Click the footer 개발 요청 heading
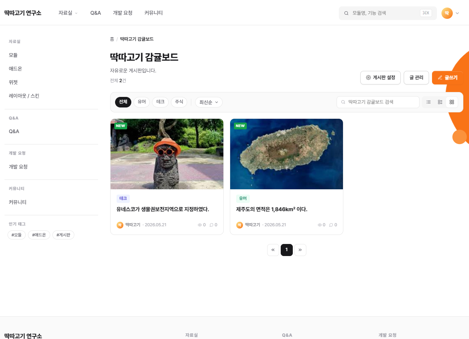Viewport: 469px width, 339px height. [x=388, y=335]
